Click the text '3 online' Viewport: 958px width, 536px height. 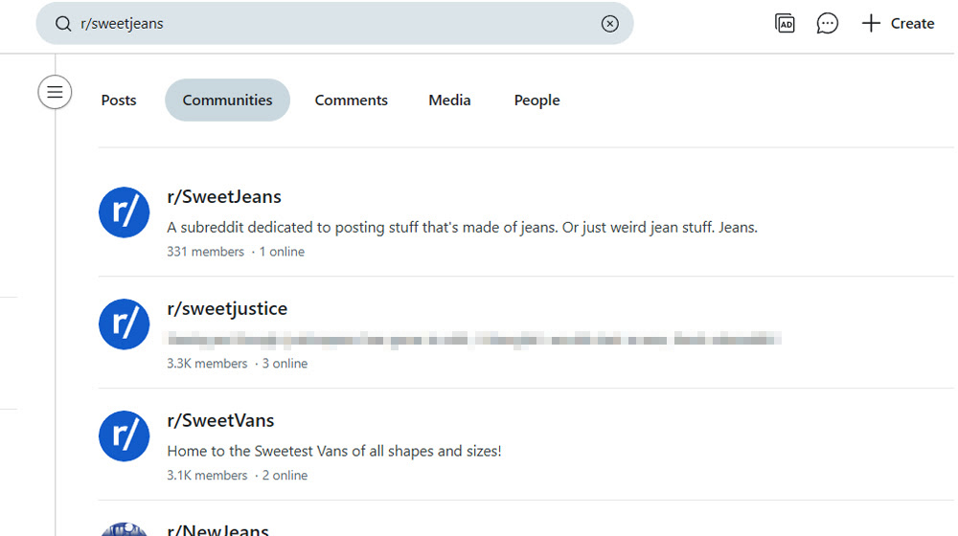click(x=285, y=363)
